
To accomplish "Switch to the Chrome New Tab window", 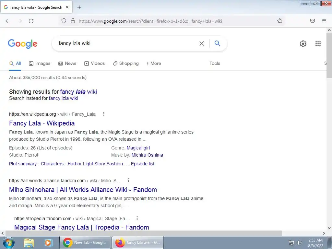I will coord(85,243).
